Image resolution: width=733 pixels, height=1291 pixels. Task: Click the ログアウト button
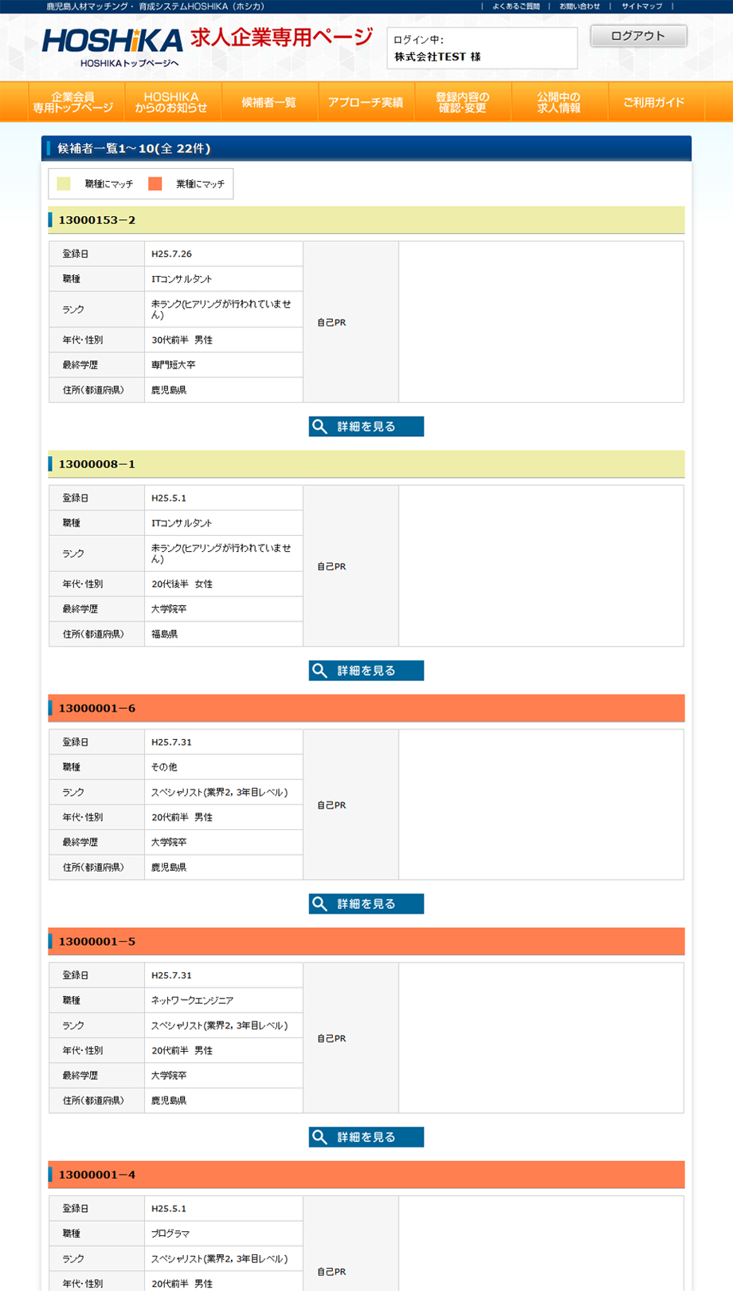tap(638, 36)
